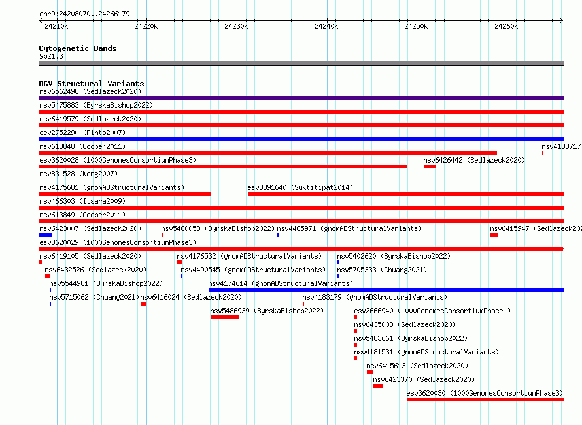582x425 pixels.
Task: Open nsv5475883 (ByrskaBishop2022) variant label
Action: 96,105
